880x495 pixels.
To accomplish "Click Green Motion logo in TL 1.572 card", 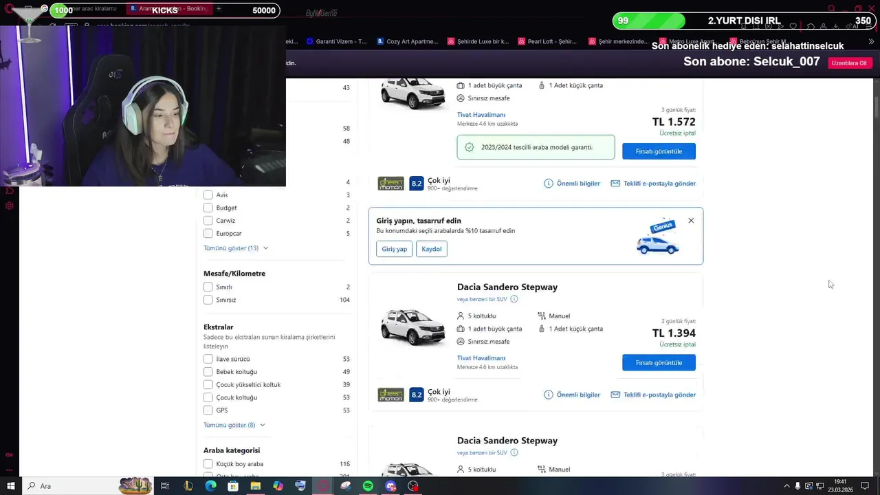I will click(x=390, y=184).
